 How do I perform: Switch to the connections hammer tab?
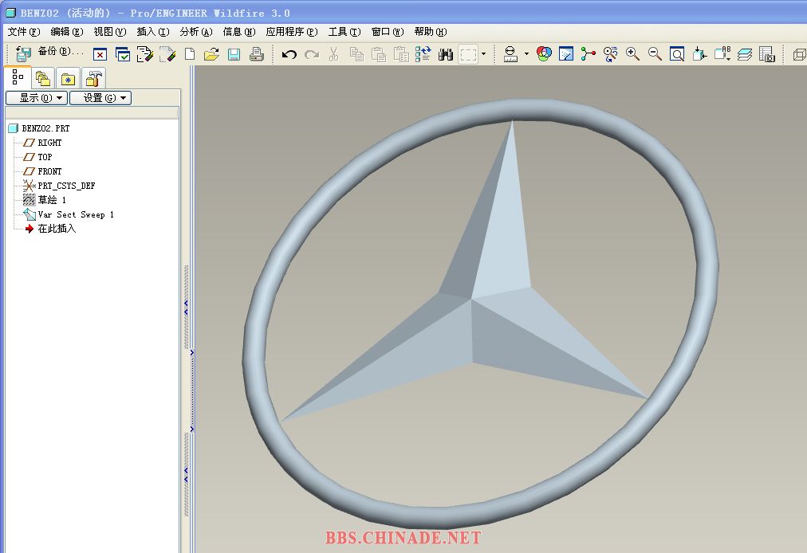(x=93, y=79)
